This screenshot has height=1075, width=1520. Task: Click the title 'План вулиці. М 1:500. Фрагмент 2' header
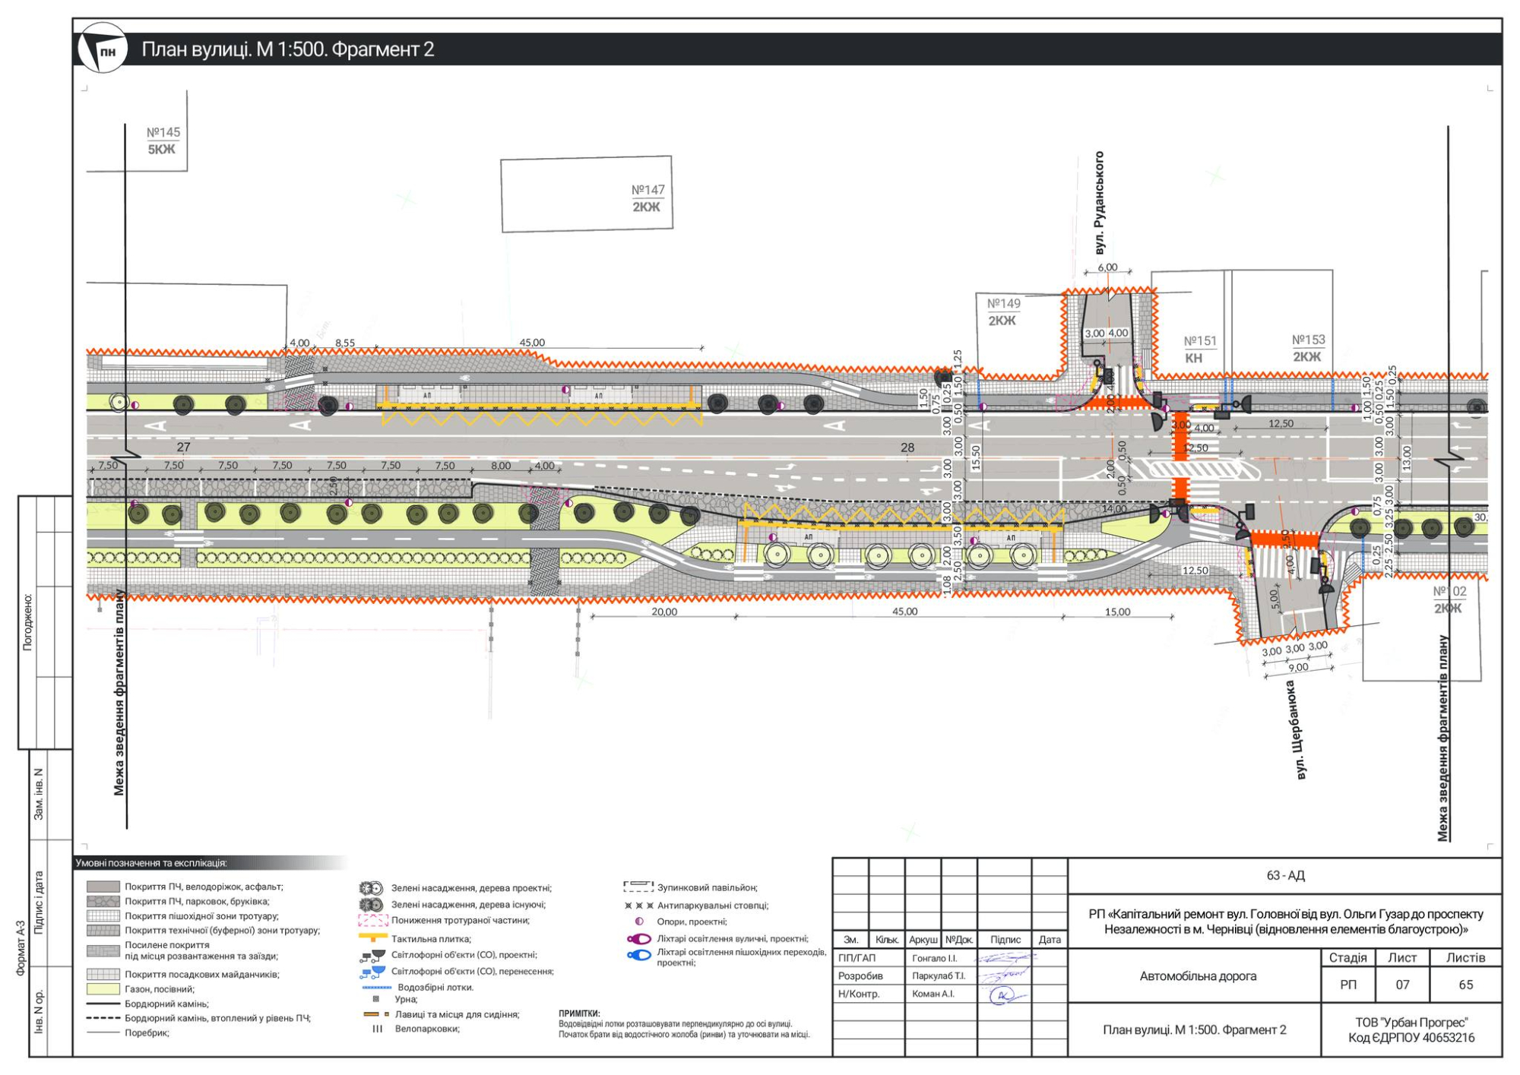(x=287, y=49)
